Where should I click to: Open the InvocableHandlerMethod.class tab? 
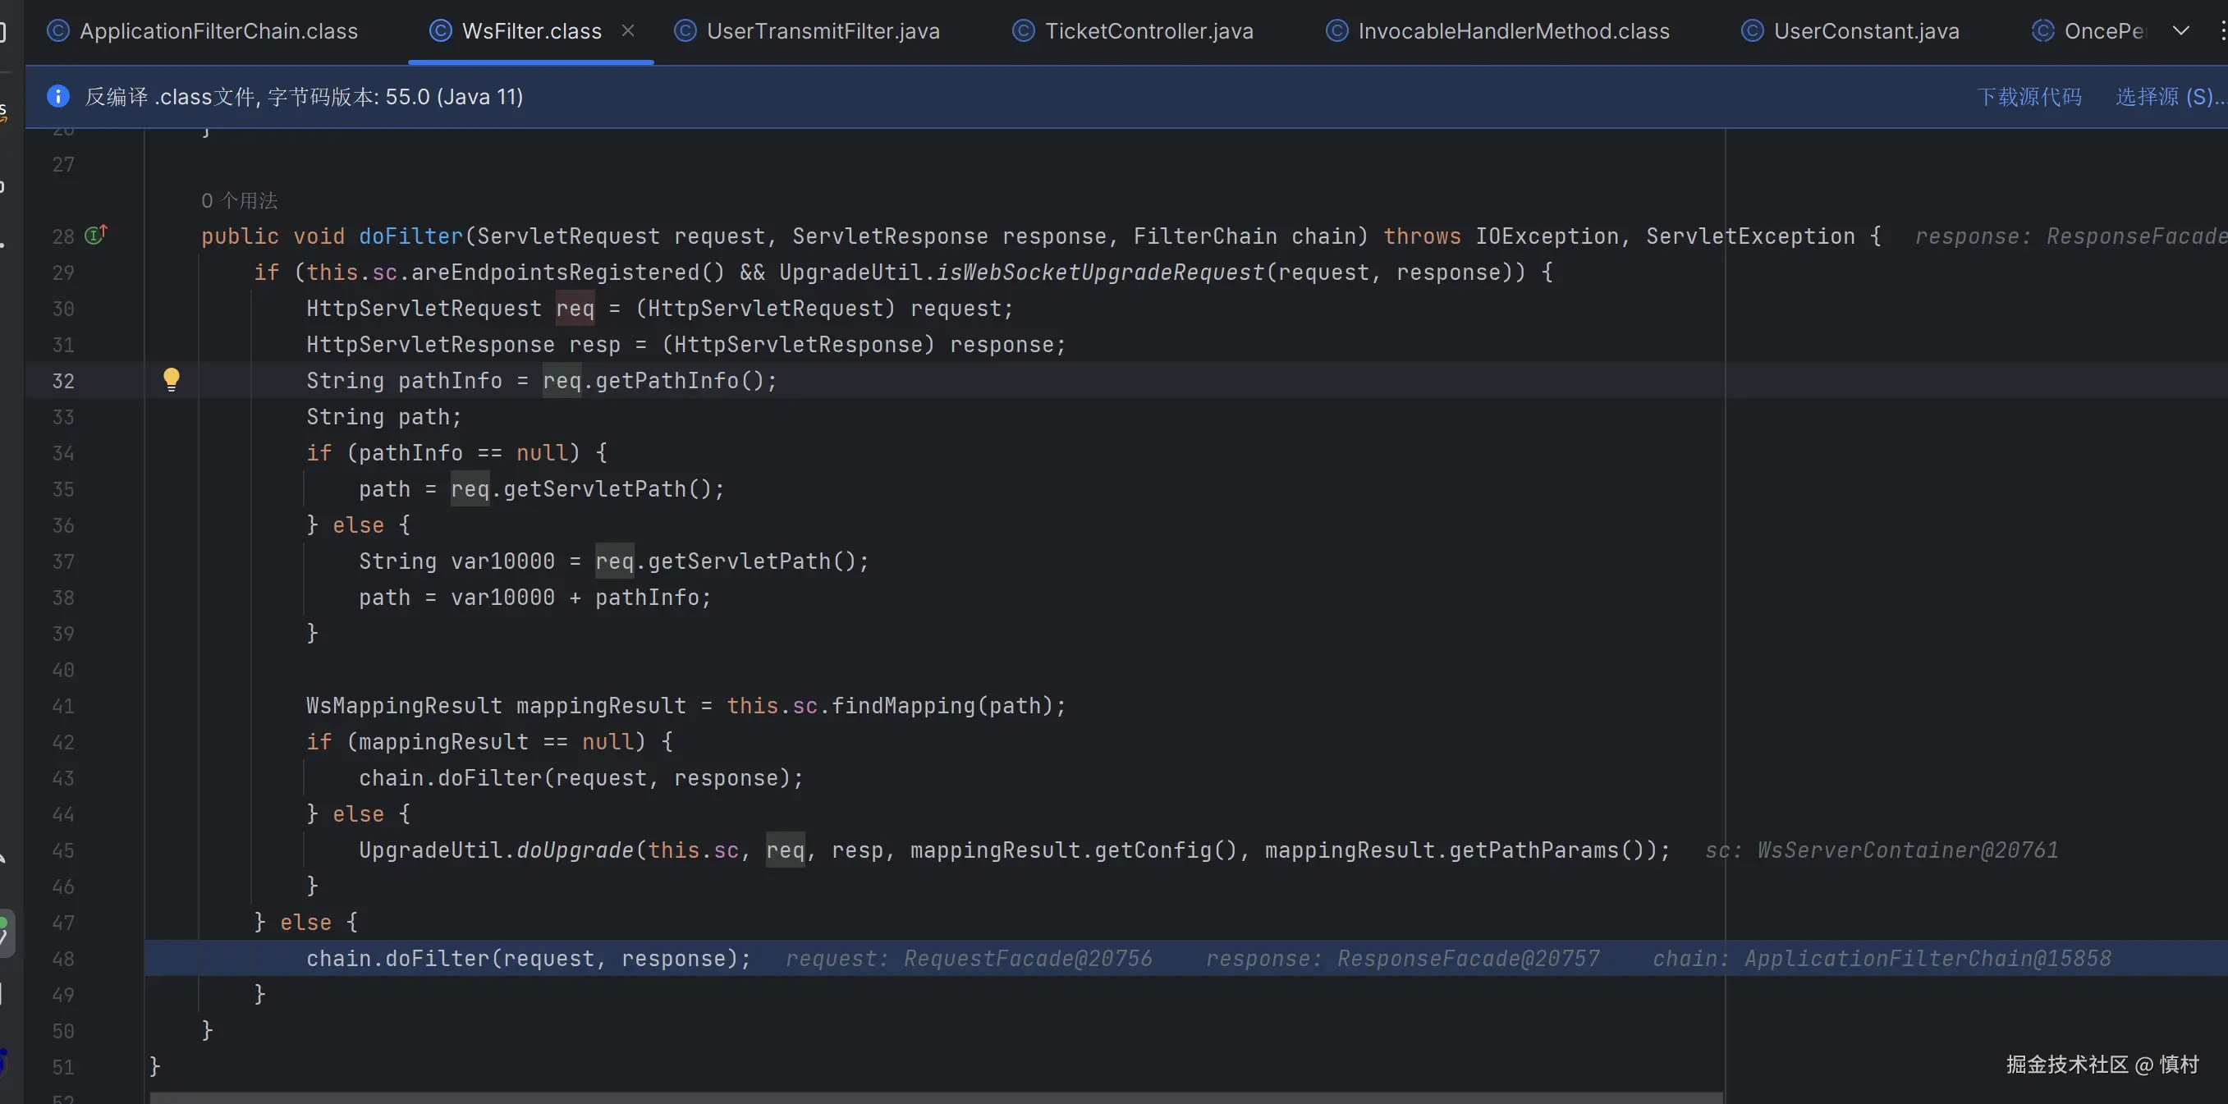click(1513, 31)
